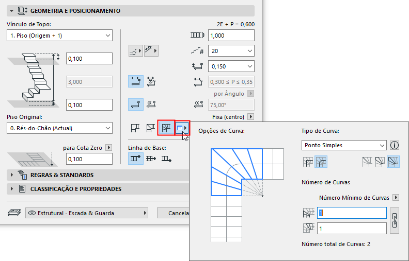Click the Tipo de Curva info icon
Screen dimensions: 409x261
(396, 145)
